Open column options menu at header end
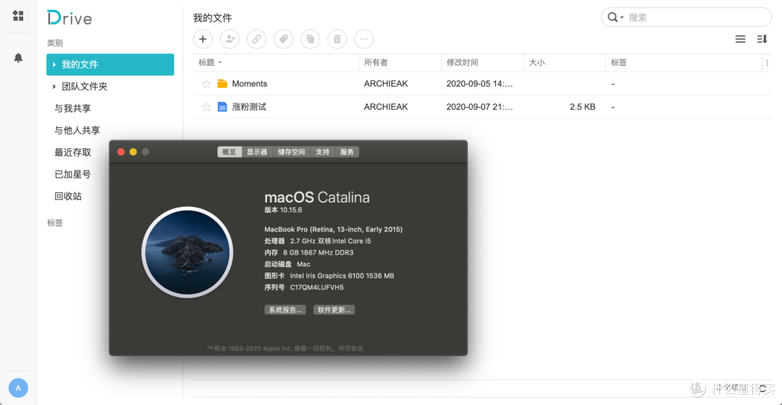Image resolution: width=782 pixels, height=405 pixels. pos(767,63)
